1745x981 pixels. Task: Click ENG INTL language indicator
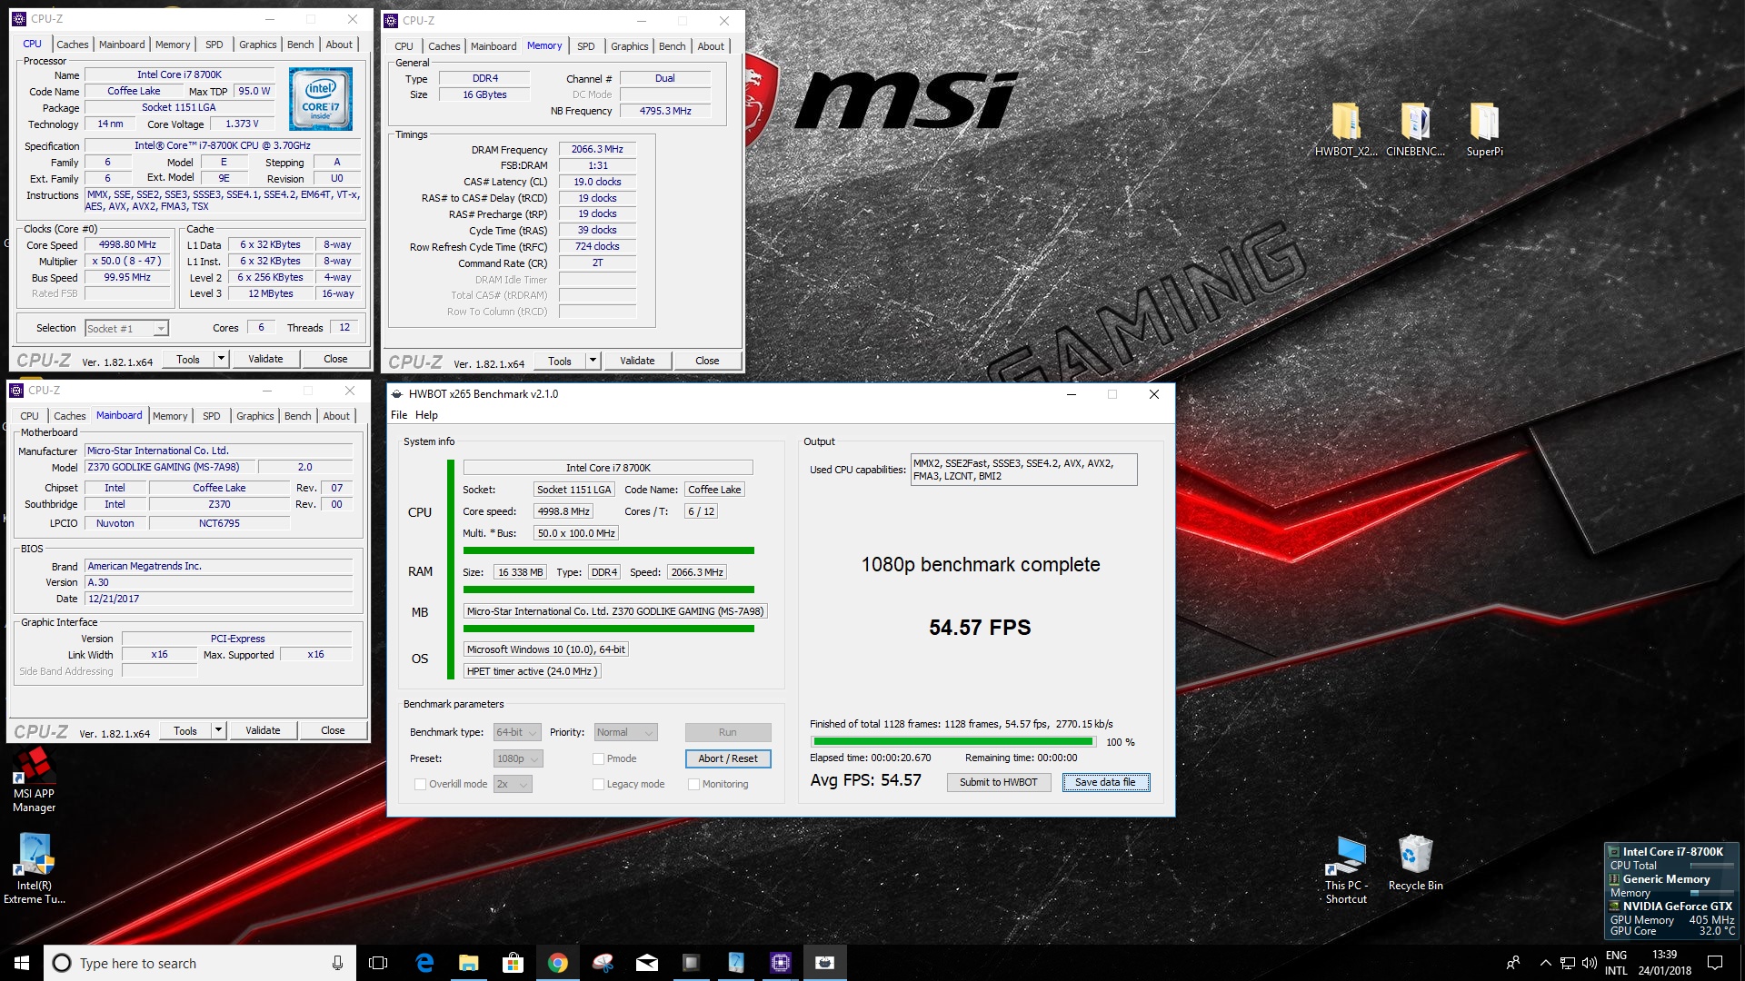tap(1616, 963)
